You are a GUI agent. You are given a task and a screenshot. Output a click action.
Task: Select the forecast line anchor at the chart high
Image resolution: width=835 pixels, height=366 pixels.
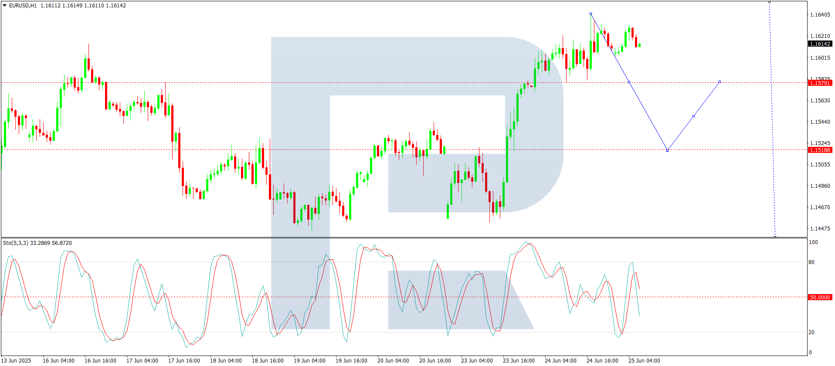click(591, 14)
